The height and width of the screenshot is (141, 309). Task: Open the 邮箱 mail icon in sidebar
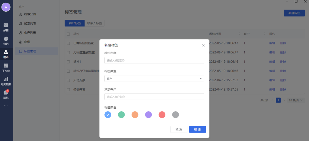[x=6, y=25]
